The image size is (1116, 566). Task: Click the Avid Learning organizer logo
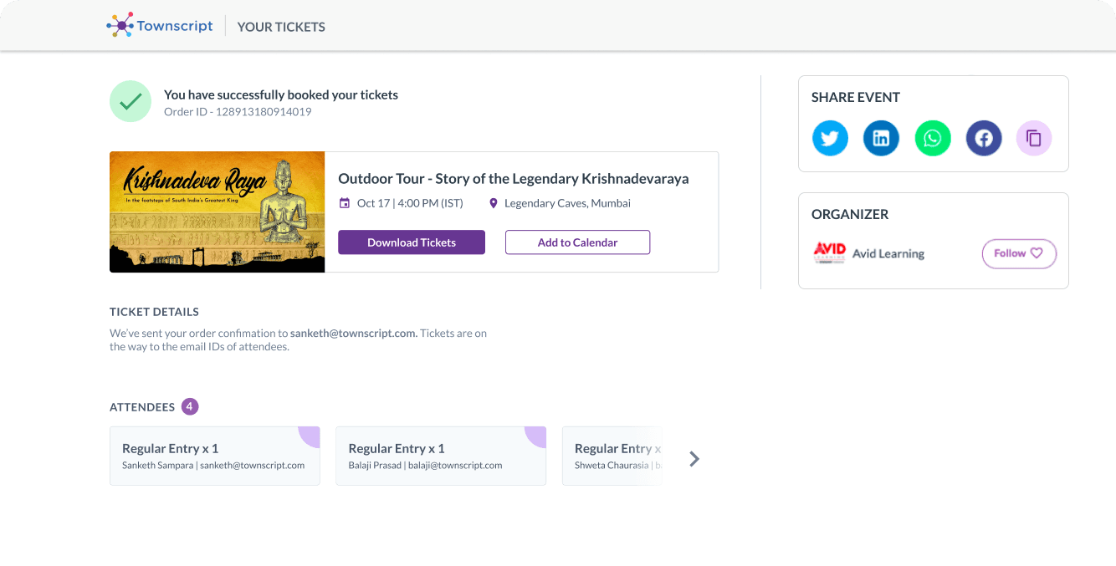tap(829, 253)
